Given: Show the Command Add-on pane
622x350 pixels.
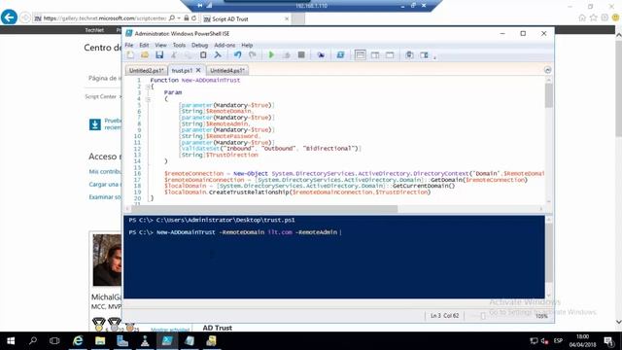Looking at the screenshot, I should tap(424, 55).
